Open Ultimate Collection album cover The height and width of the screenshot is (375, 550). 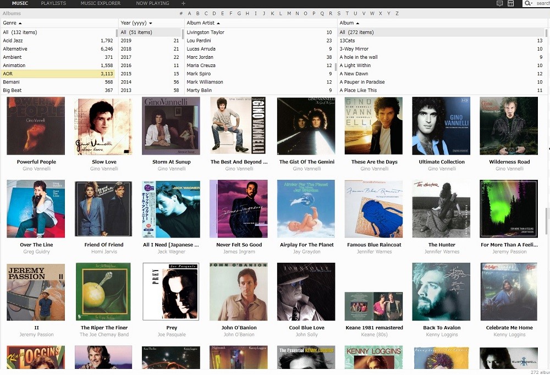pos(441,126)
